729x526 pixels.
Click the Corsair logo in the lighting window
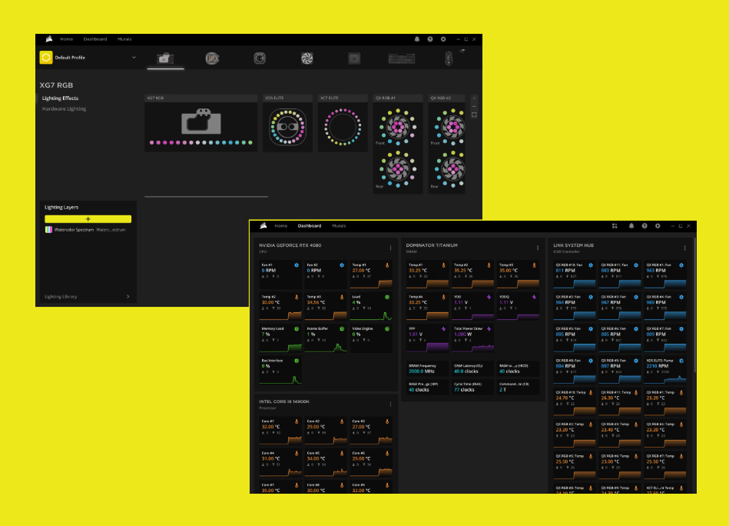49,39
